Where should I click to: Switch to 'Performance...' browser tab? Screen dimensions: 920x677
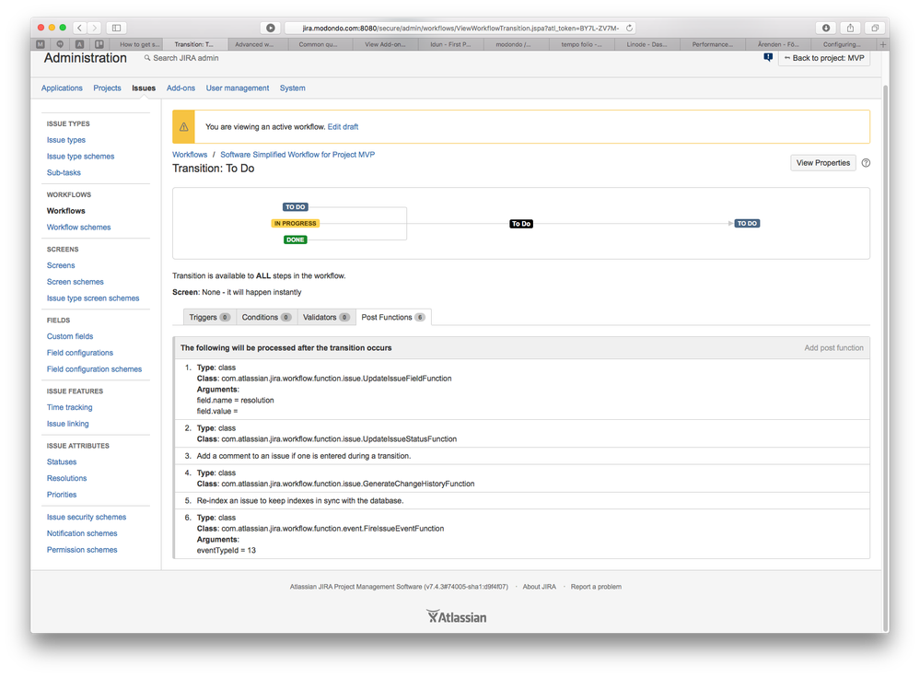712,44
